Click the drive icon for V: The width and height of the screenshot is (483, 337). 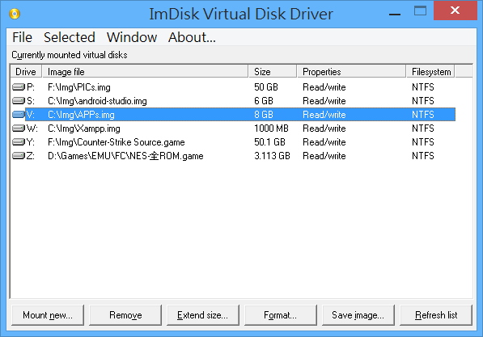19,115
